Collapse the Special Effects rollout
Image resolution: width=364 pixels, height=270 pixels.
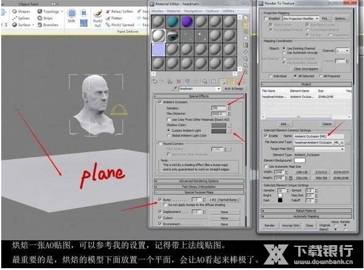tap(198, 96)
